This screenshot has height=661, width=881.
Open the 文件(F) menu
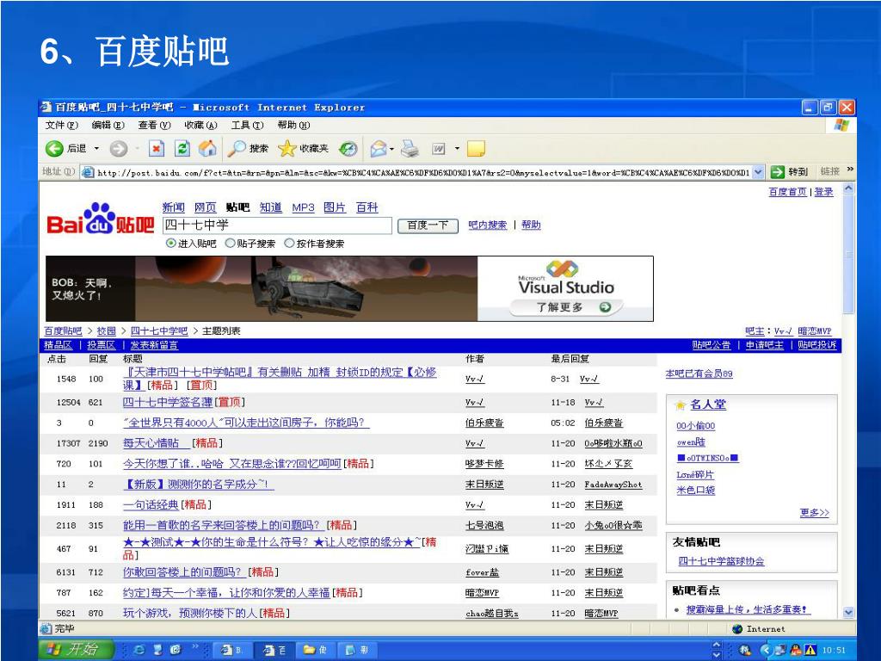61,125
